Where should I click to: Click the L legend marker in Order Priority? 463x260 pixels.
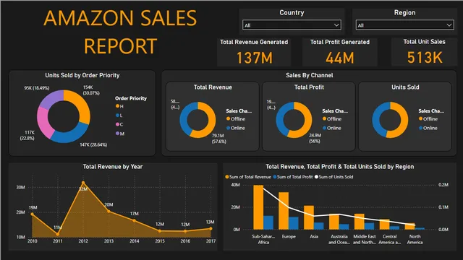117,116
